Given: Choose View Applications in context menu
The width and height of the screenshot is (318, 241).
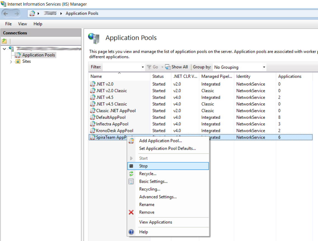Looking at the screenshot, I should coord(156,222).
